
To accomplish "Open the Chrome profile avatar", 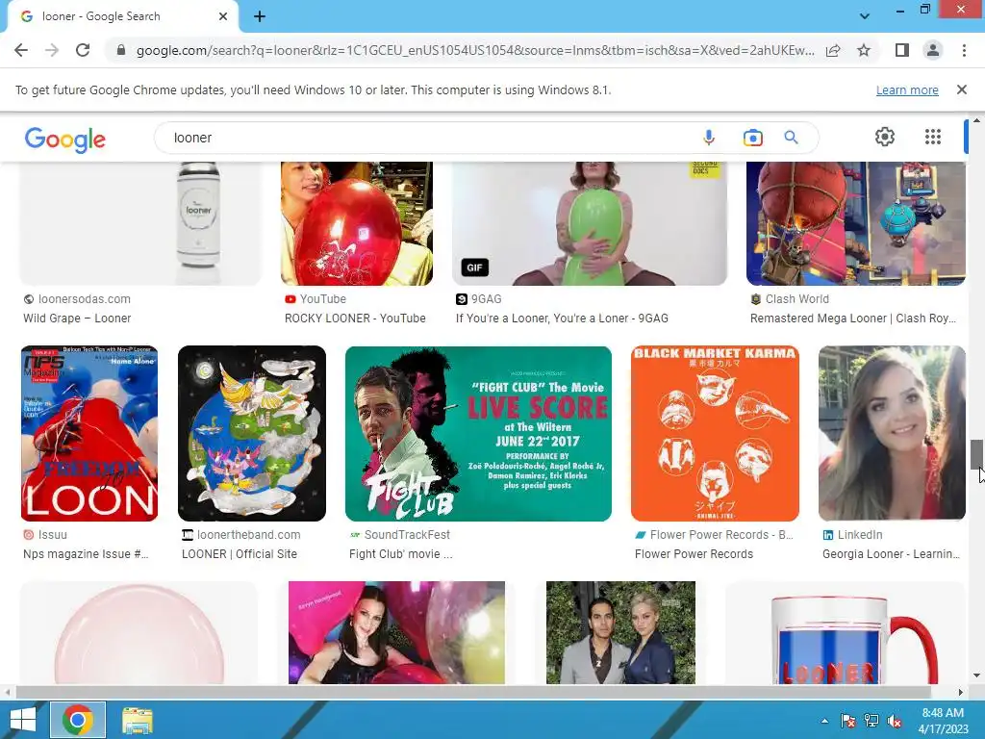I will (x=933, y=50).
